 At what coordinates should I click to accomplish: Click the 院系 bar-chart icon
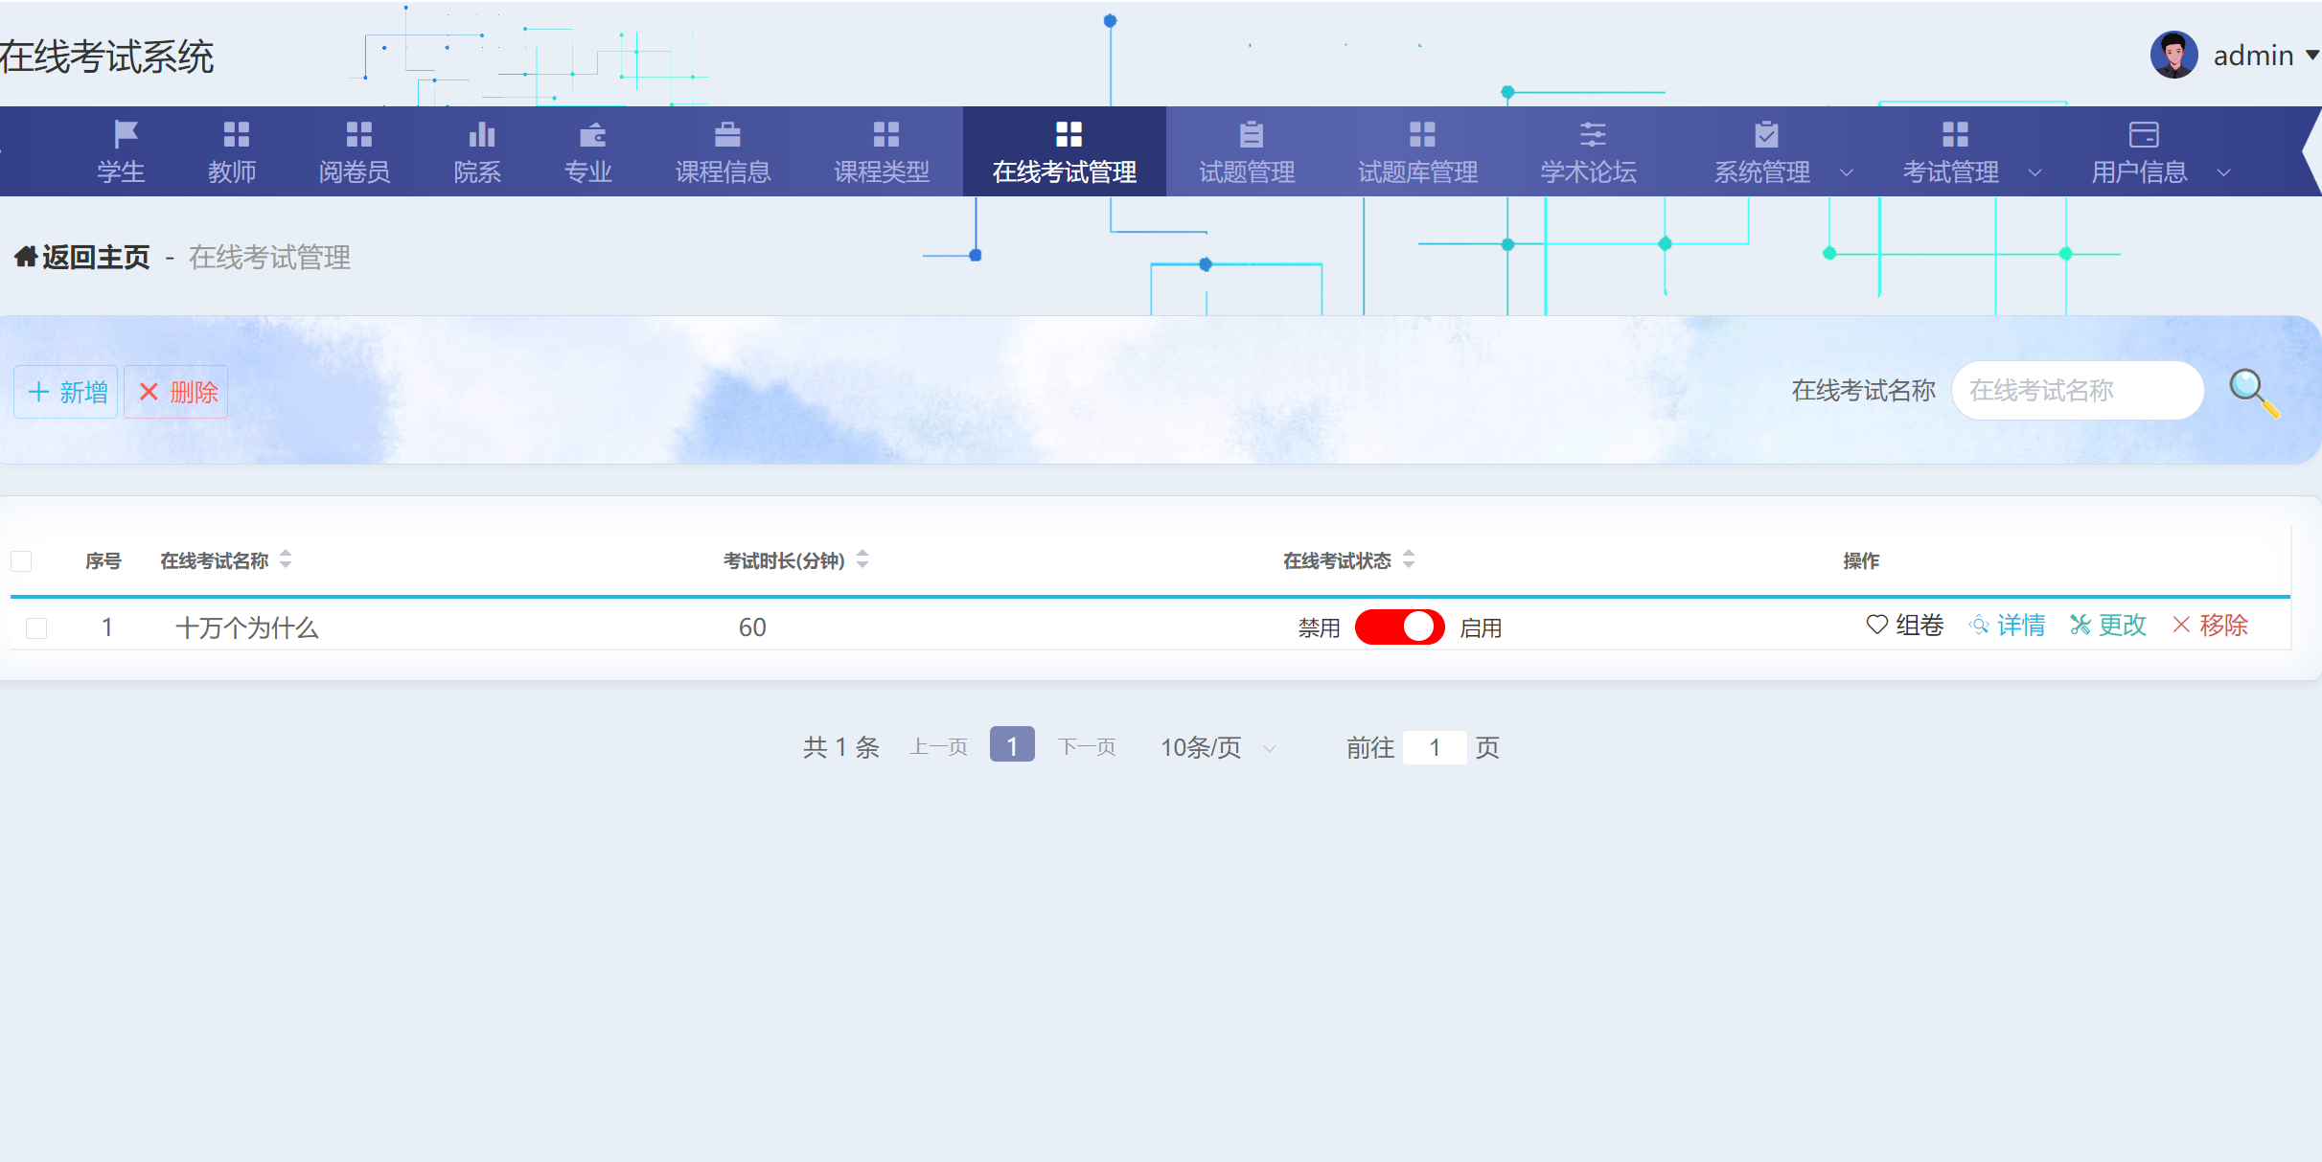[x=479, y=134]
